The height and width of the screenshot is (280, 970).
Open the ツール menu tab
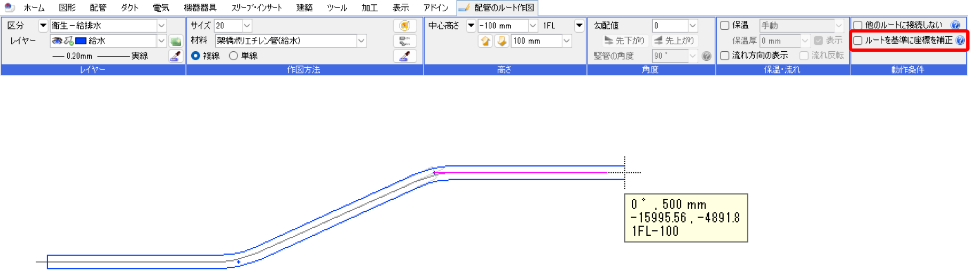(337, 7)
